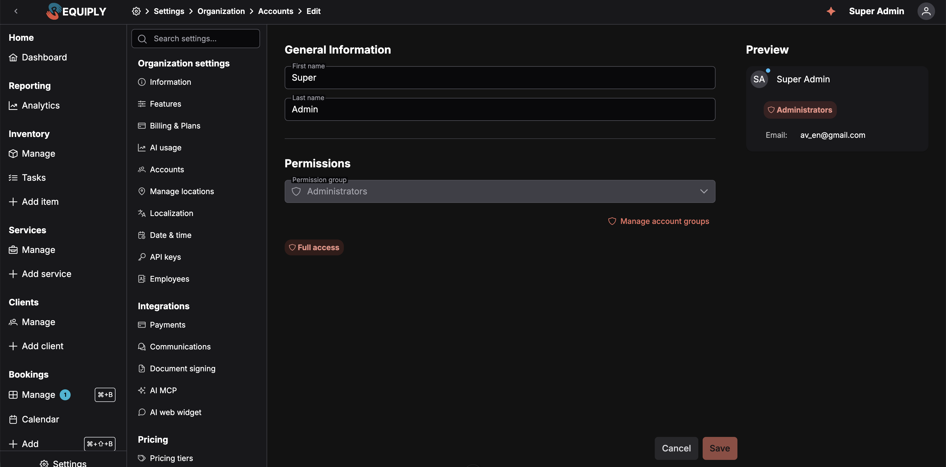Expand the Permission group dropdown
This screenshot has height=467, width=946.
[500, 191]
